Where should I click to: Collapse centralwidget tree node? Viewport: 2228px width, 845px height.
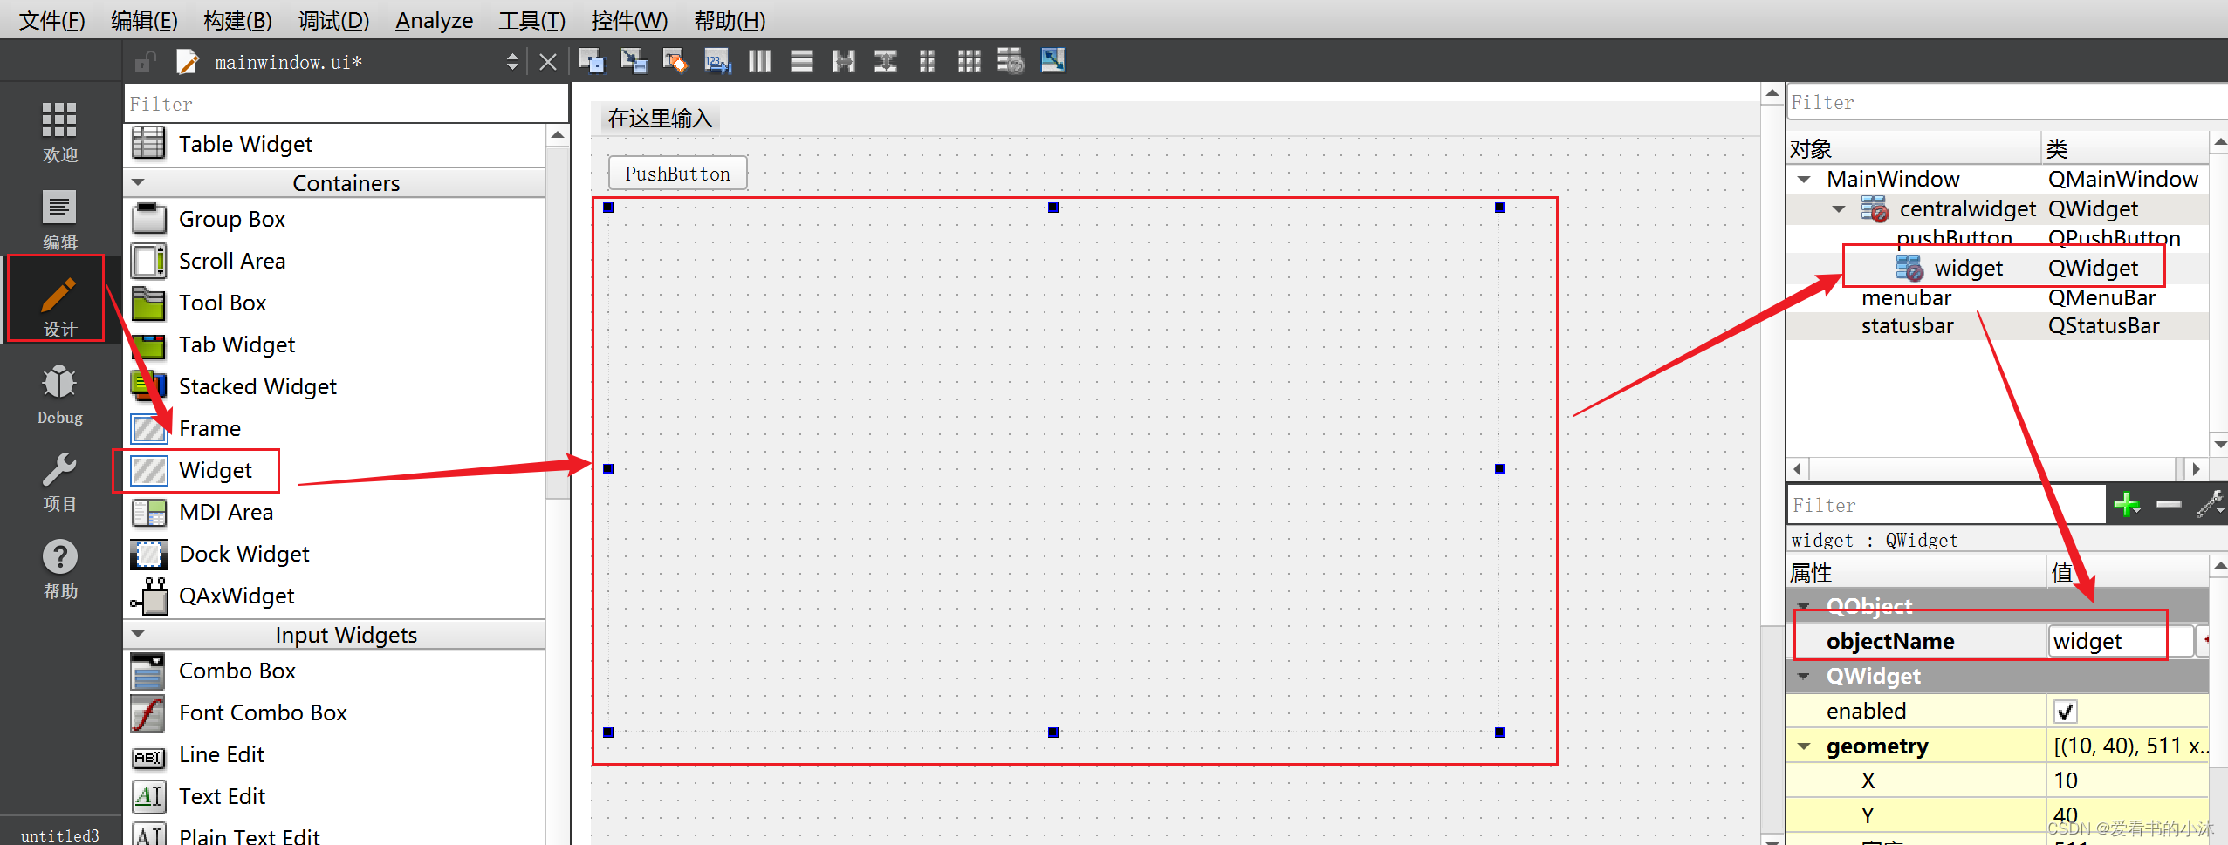tap(1839, 208)
